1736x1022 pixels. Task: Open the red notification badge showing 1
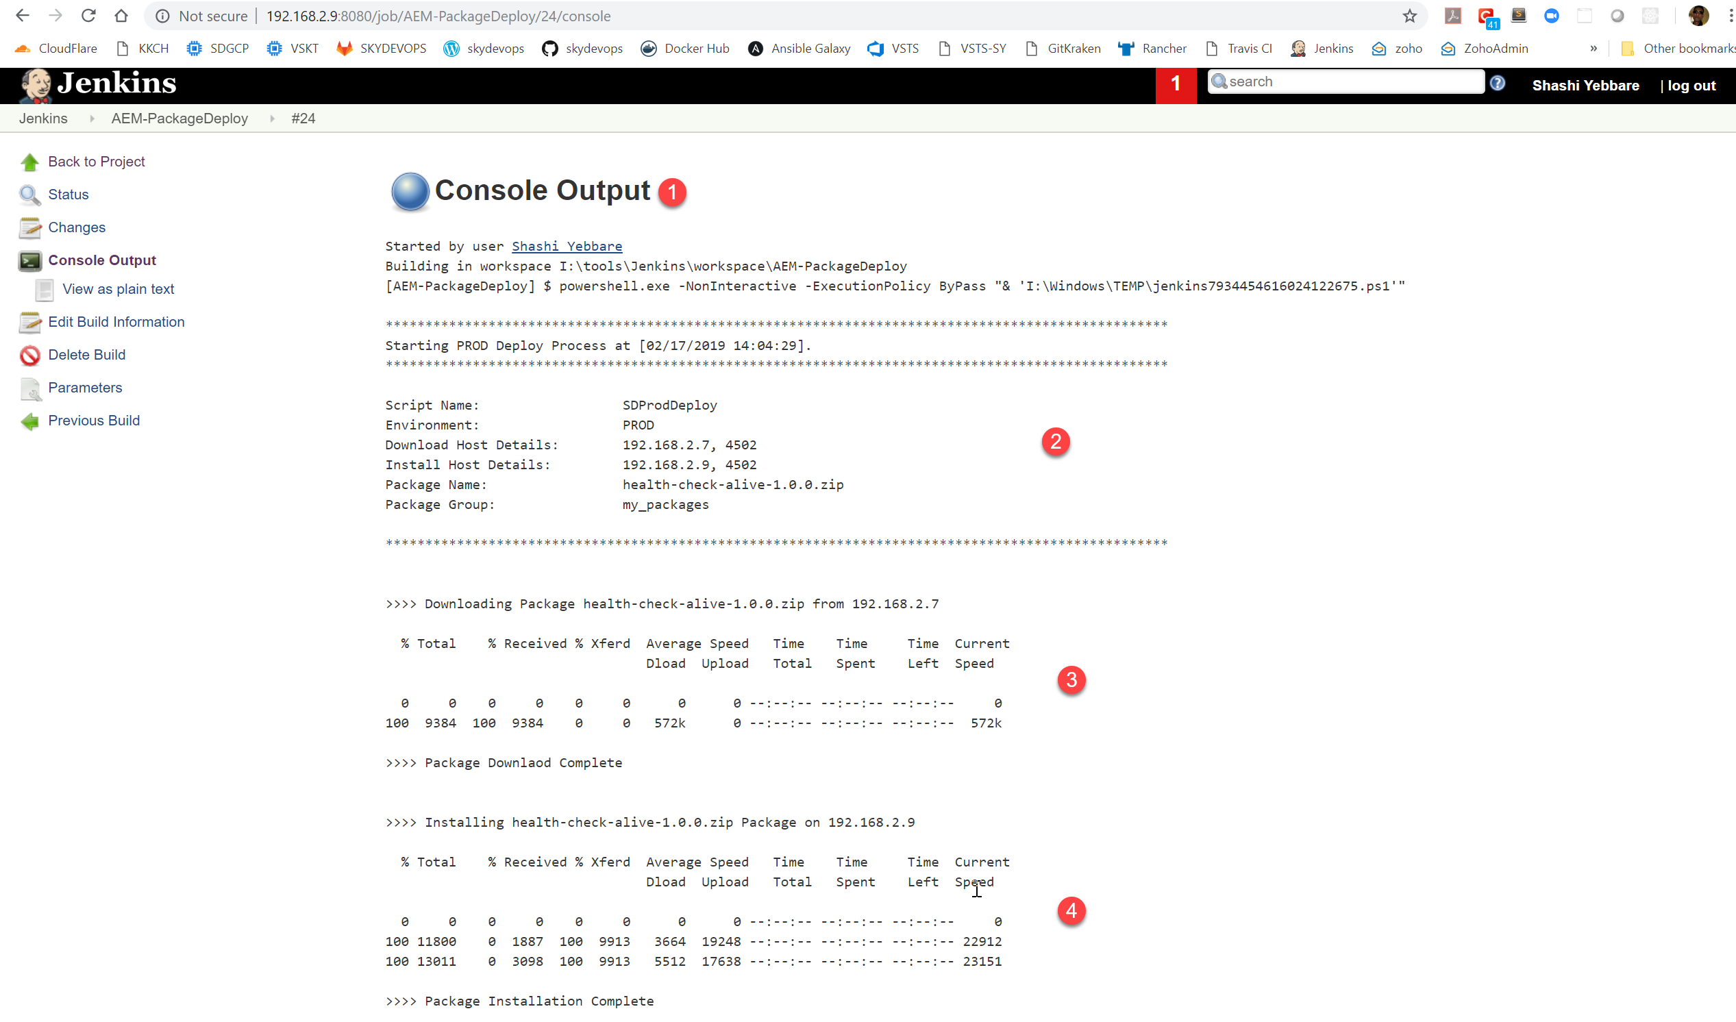tap(1175, 85)
